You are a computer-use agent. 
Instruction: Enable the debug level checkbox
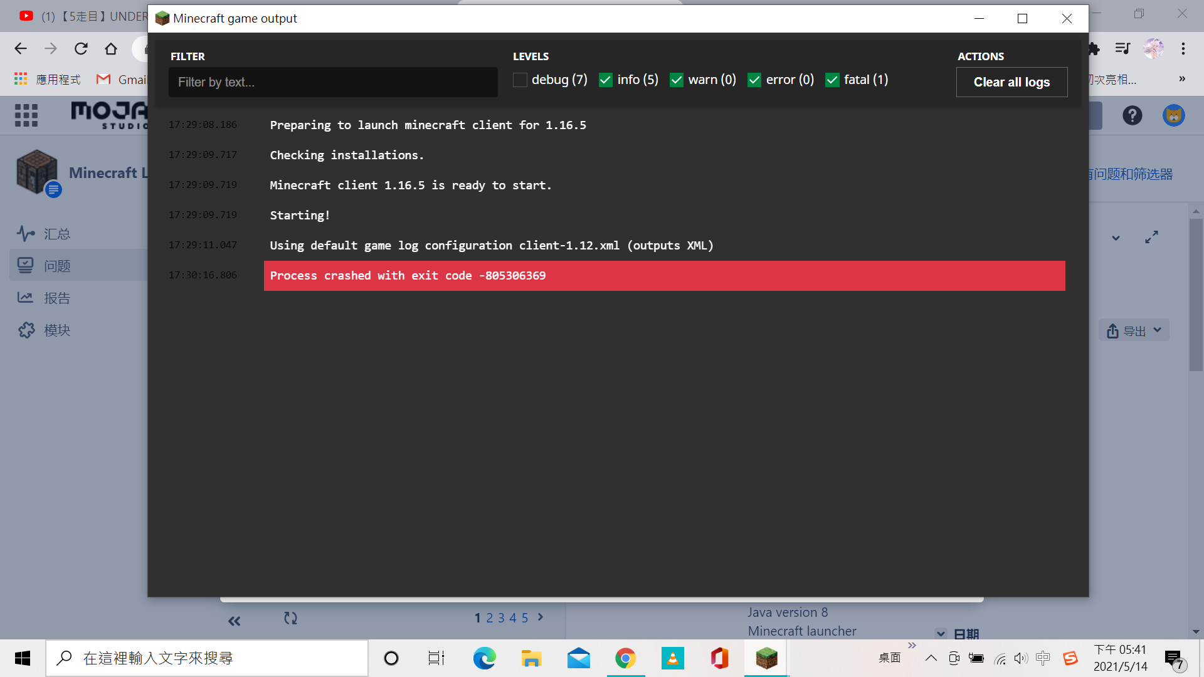(x=520, y=80)
